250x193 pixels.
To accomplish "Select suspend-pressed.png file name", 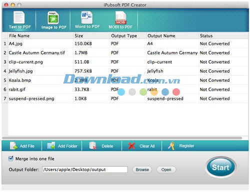I will click(31, 99).
